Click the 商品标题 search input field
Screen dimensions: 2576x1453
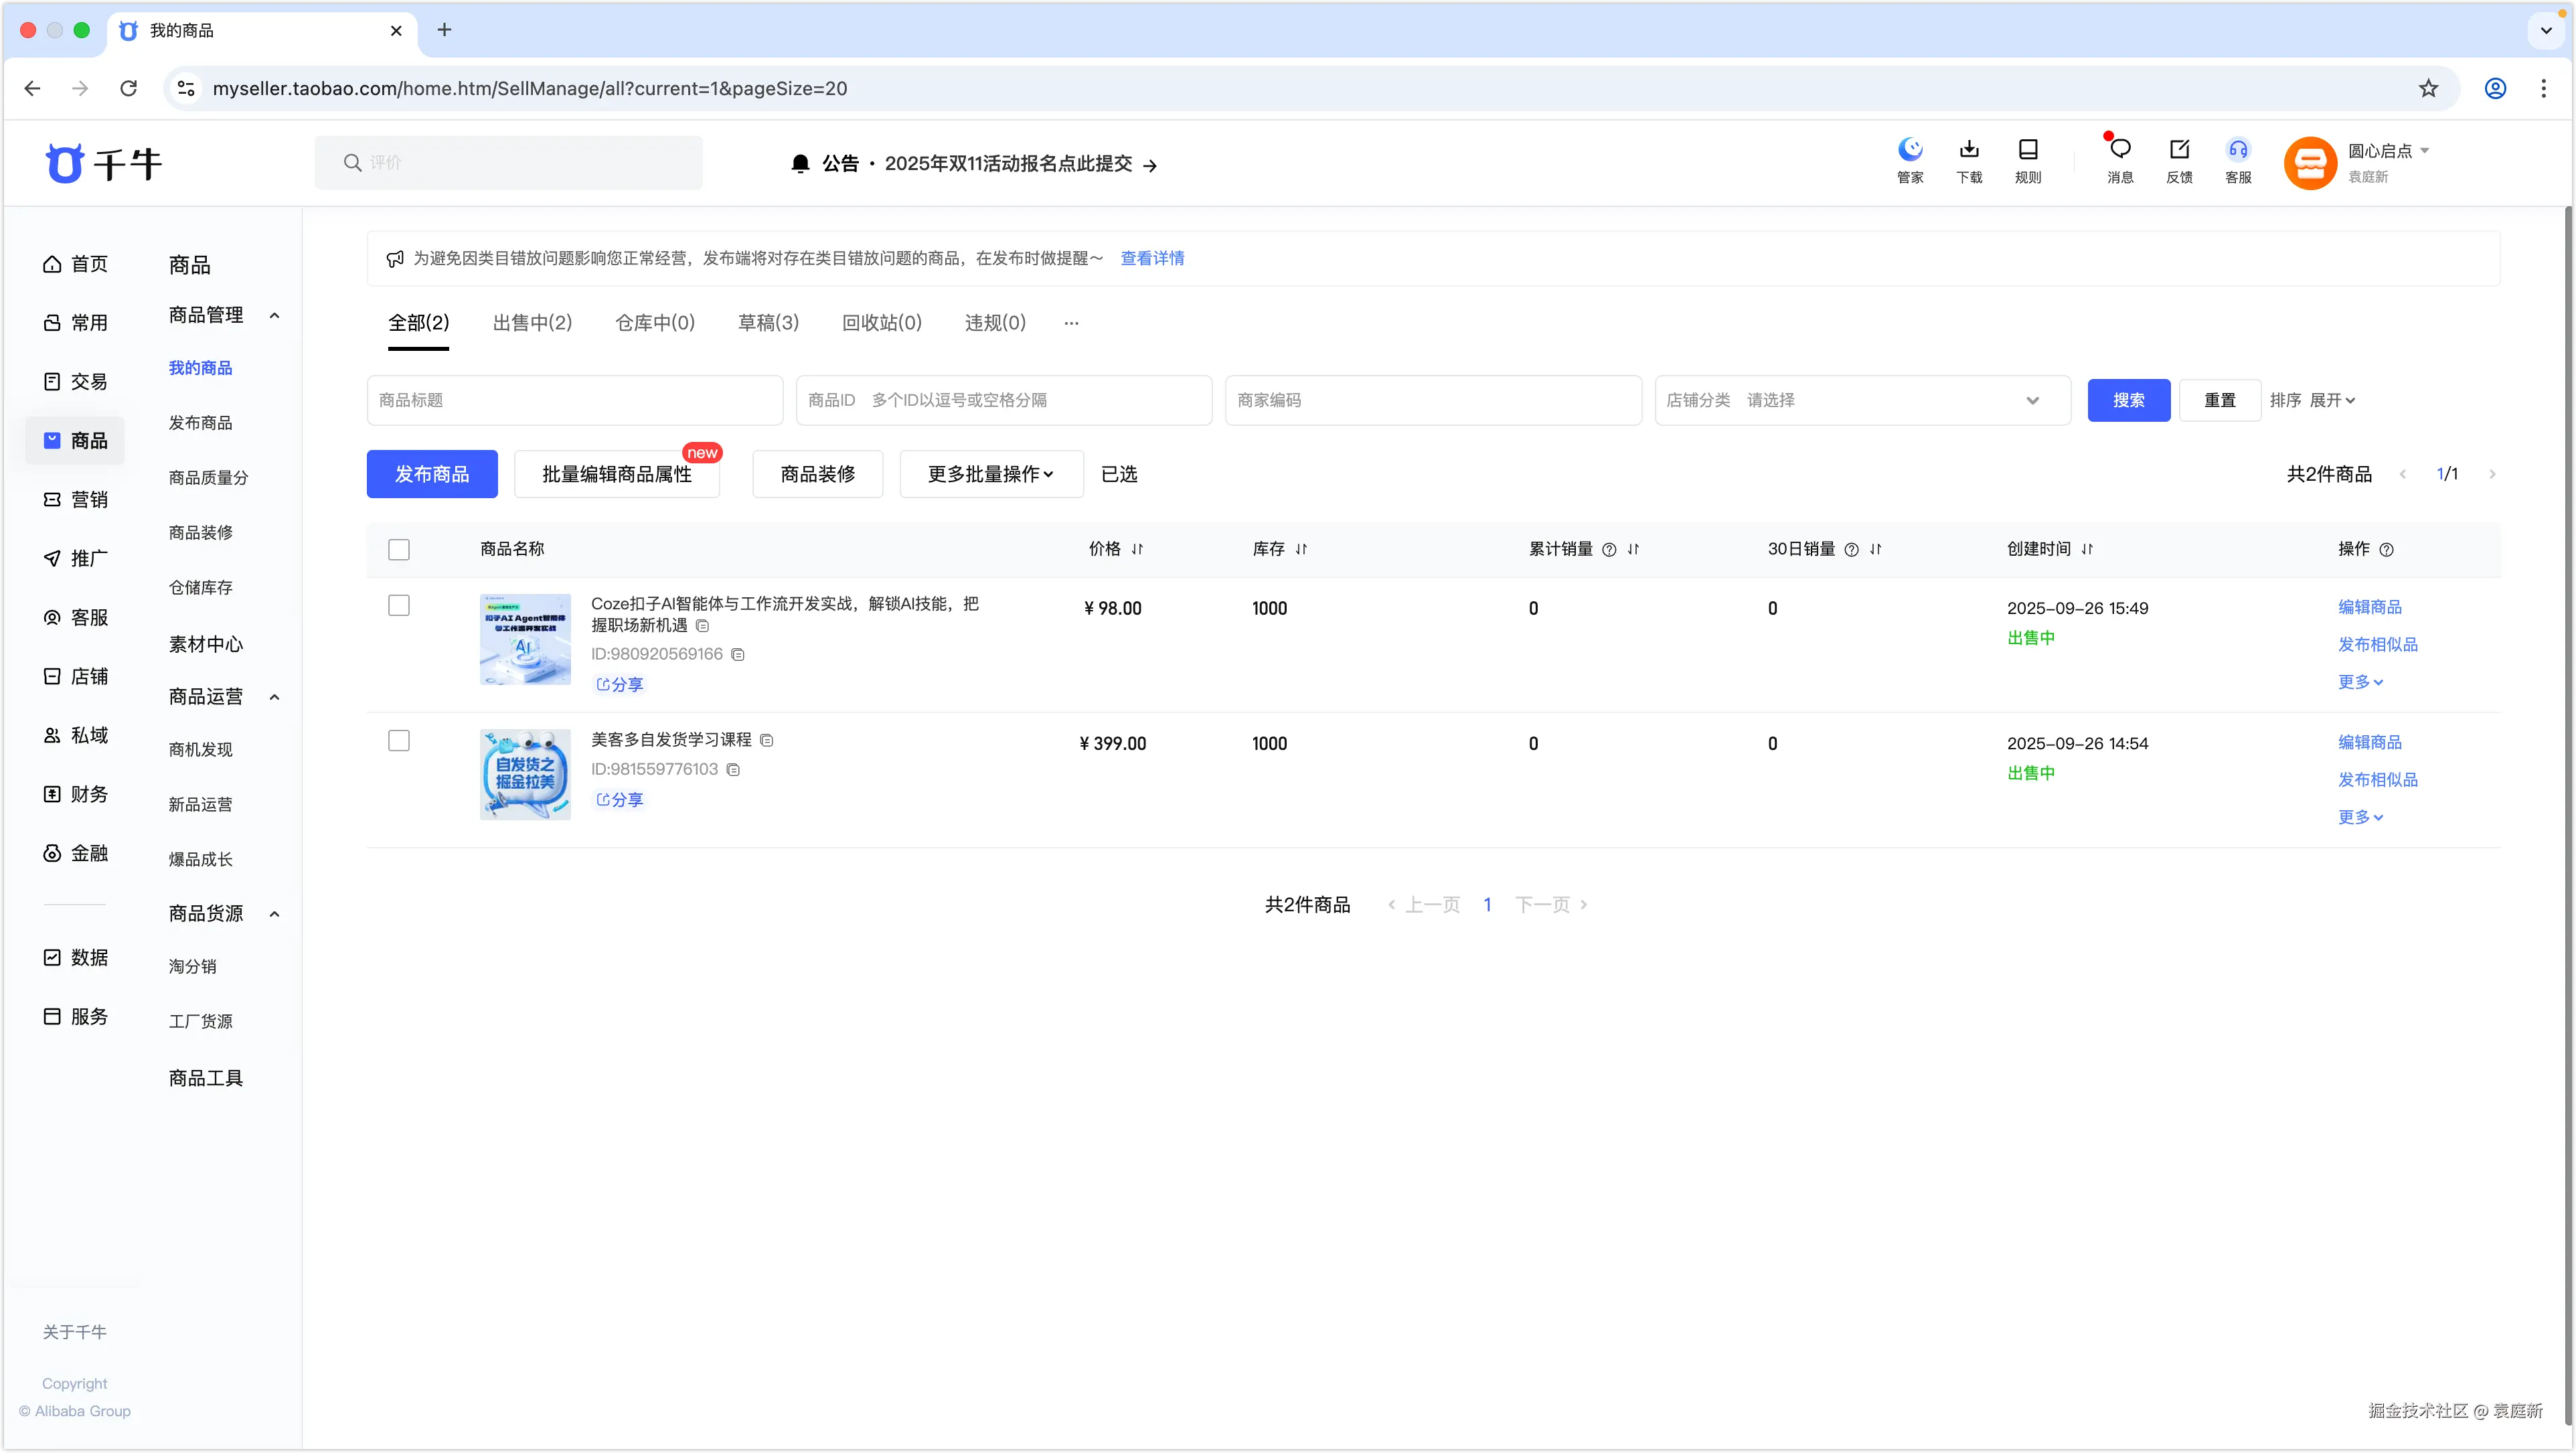(575, 400)
